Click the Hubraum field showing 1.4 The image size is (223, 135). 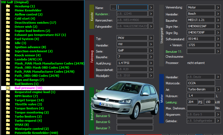coord(201,96)
